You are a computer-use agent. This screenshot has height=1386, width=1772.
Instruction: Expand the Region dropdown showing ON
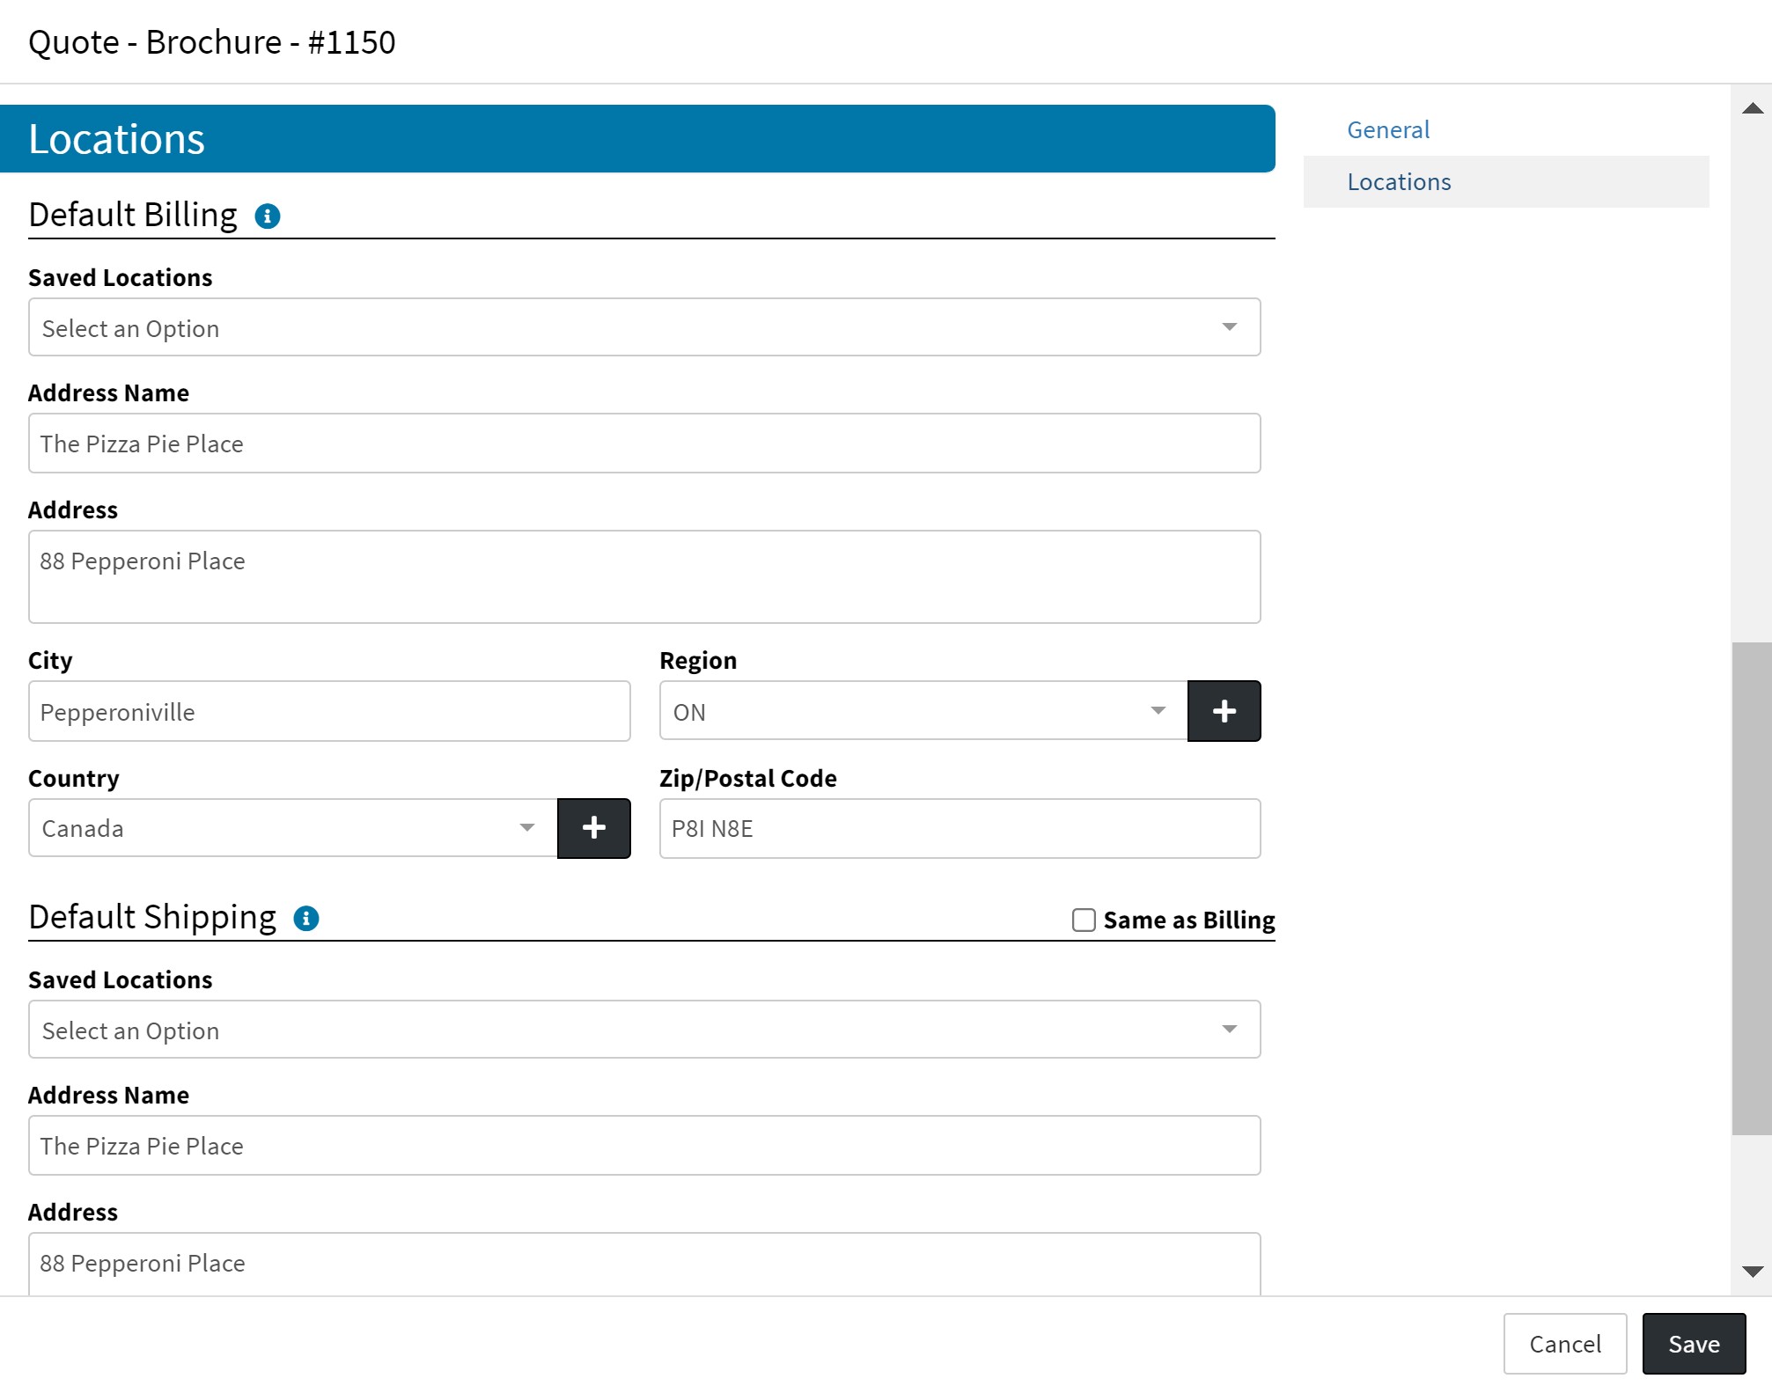pyautogui.click(x=923, y=711)
